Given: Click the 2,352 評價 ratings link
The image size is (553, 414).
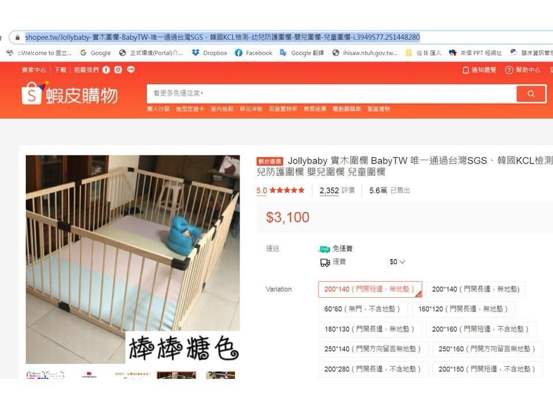Looking at the screenshot, I should 337,191.
